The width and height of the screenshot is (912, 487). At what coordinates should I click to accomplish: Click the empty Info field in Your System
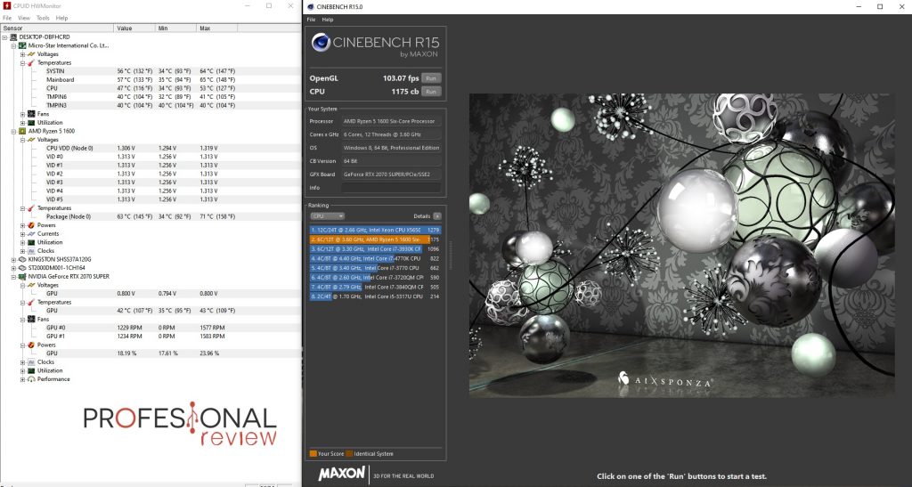(x=391, y=188)
